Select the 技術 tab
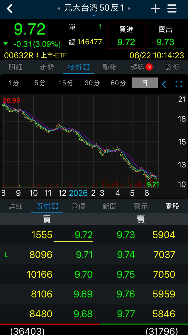 coord(75,67)
